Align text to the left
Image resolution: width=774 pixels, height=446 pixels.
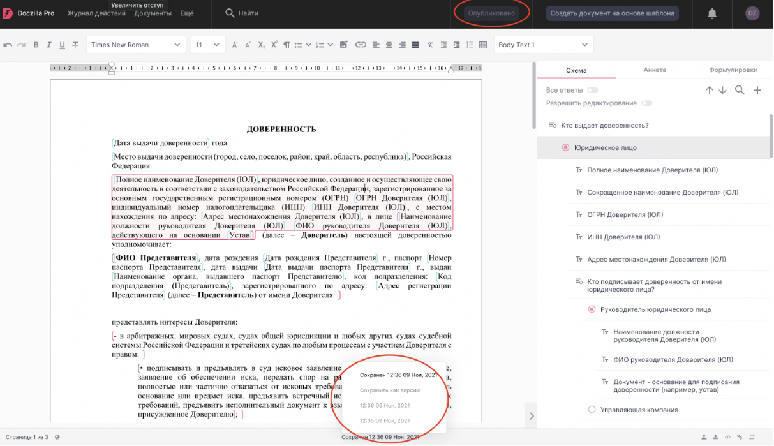coord(376,45)
